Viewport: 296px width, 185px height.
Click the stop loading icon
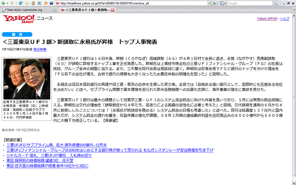tap(27, 3)
